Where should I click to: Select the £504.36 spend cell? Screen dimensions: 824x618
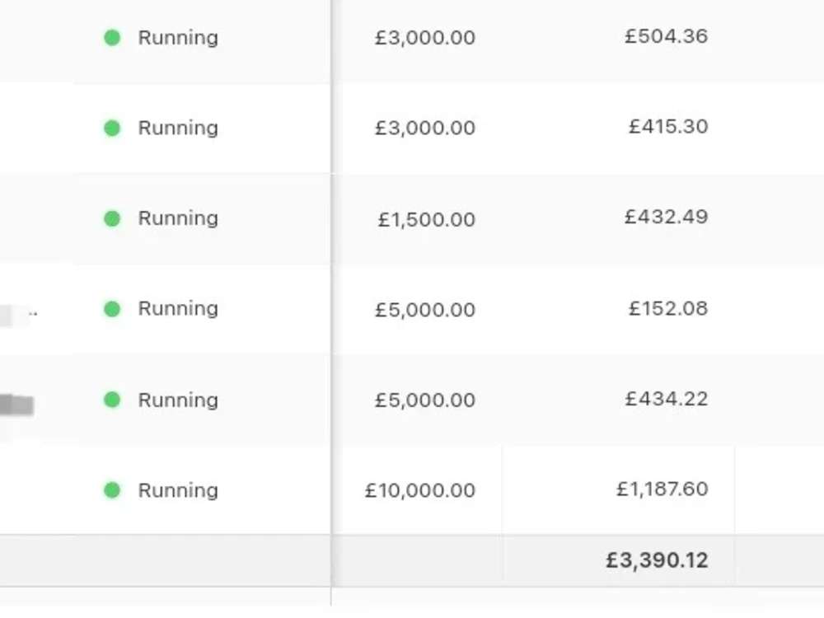pos(667,36)
